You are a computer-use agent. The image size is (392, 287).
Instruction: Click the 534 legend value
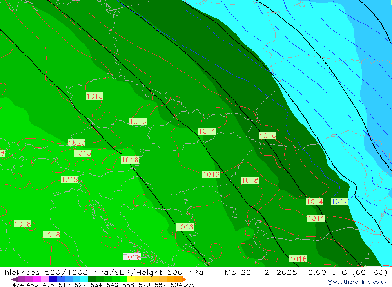click(x=96, y=285)
